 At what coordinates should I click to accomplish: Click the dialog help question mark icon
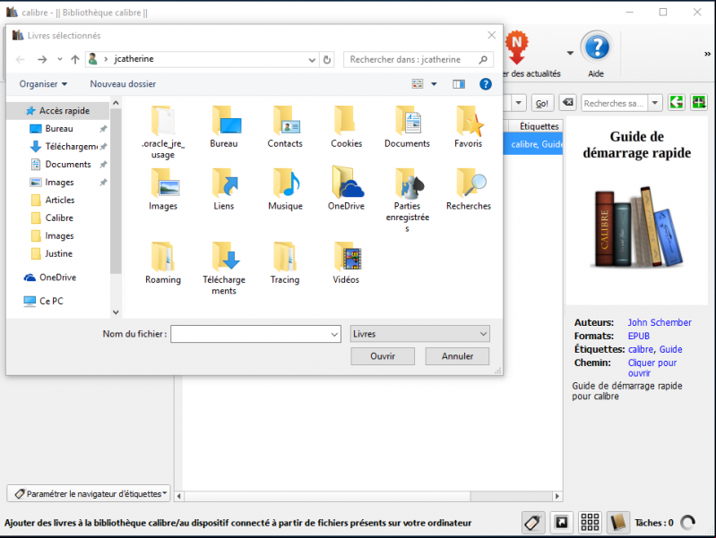click(486, 84)
